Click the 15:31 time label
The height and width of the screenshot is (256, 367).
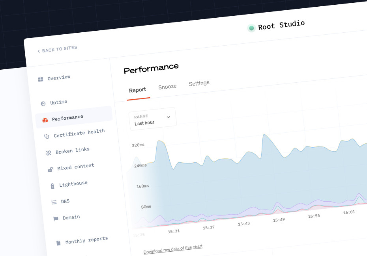tap(174, 231)
